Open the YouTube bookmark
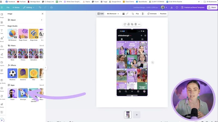The width and height of the screenshot is (218, 122). [x=21, y=2]
